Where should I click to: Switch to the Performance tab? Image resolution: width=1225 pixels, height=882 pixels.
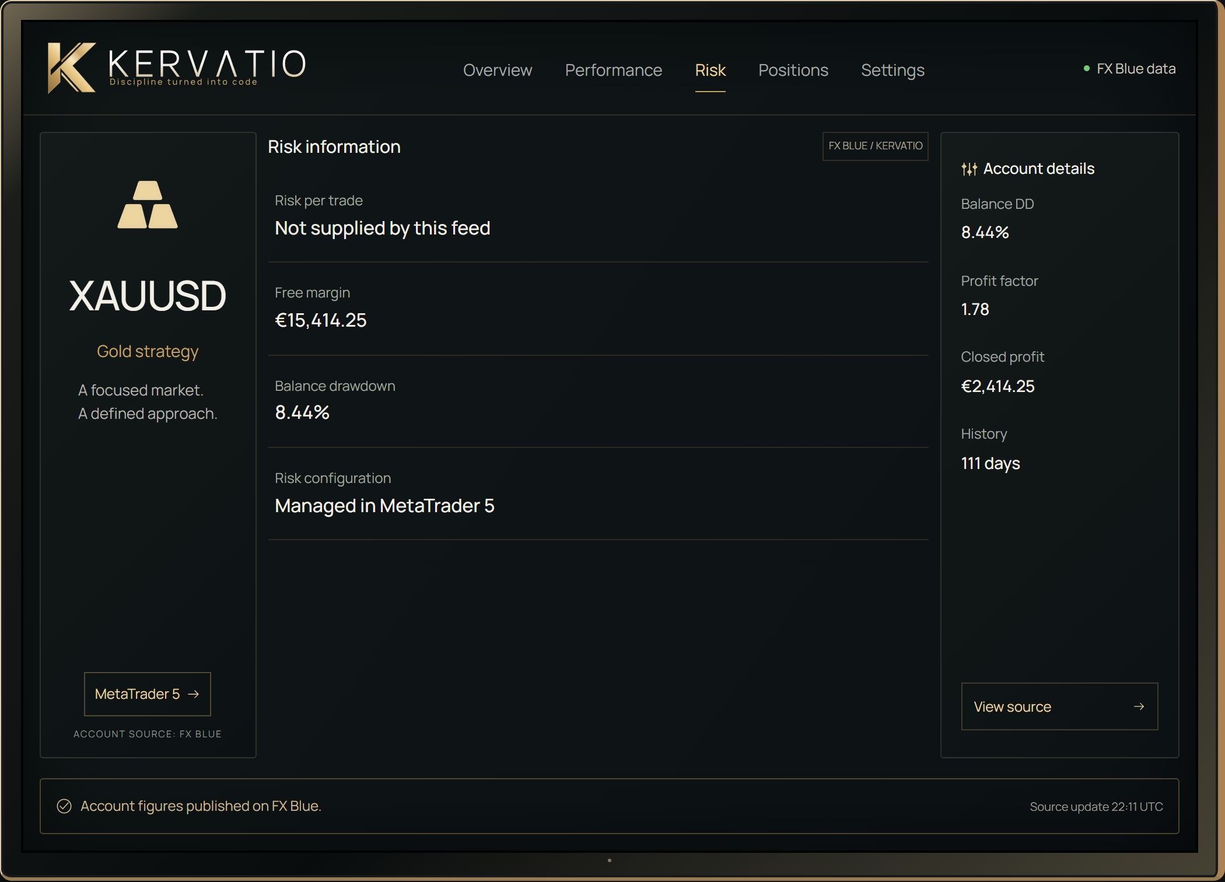614,70
